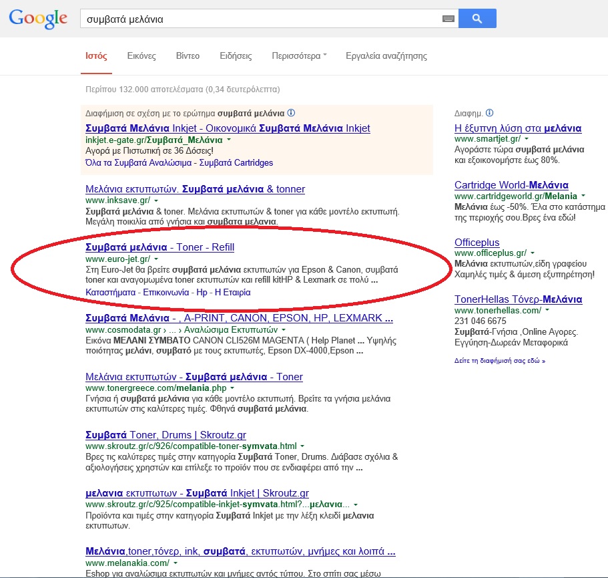Switch to the Εικόνες tab
The width and height of the screenshot is (608, 578).
tap(141, 56)
